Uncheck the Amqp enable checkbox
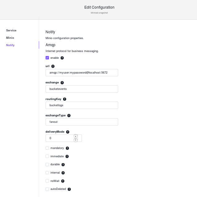The image size is (197, 197). [47, 58]
